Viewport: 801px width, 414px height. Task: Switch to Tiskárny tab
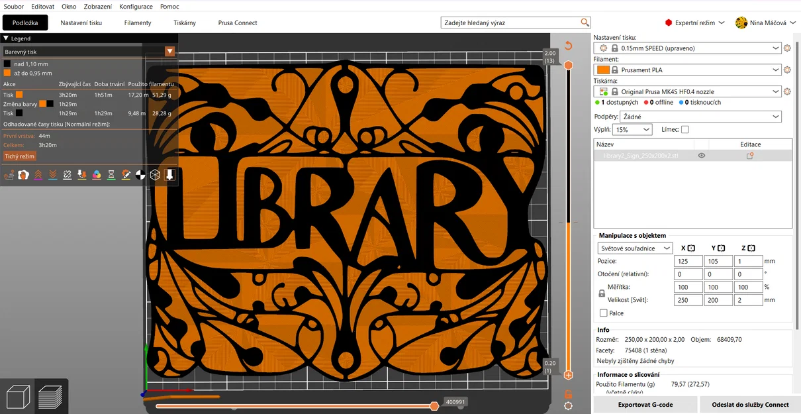(185, 23)
